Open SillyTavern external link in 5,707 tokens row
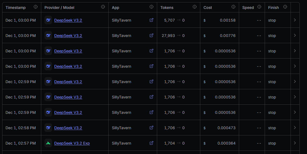 pos(151,20)
